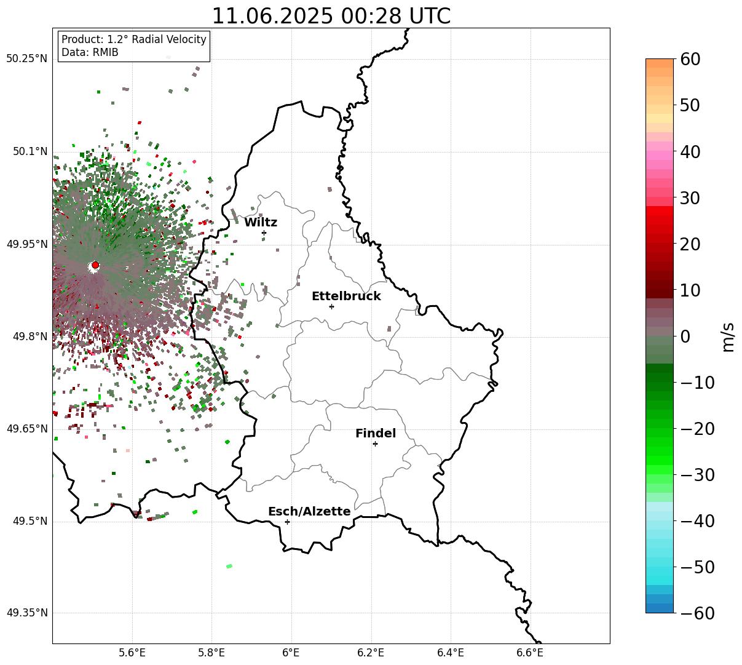Click the 50.1°N latitude label
742x665 pixels.
click(x=30, y=151)
